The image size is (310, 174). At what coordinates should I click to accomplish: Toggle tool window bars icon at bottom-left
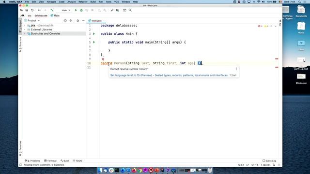click(x=20, y=165)
